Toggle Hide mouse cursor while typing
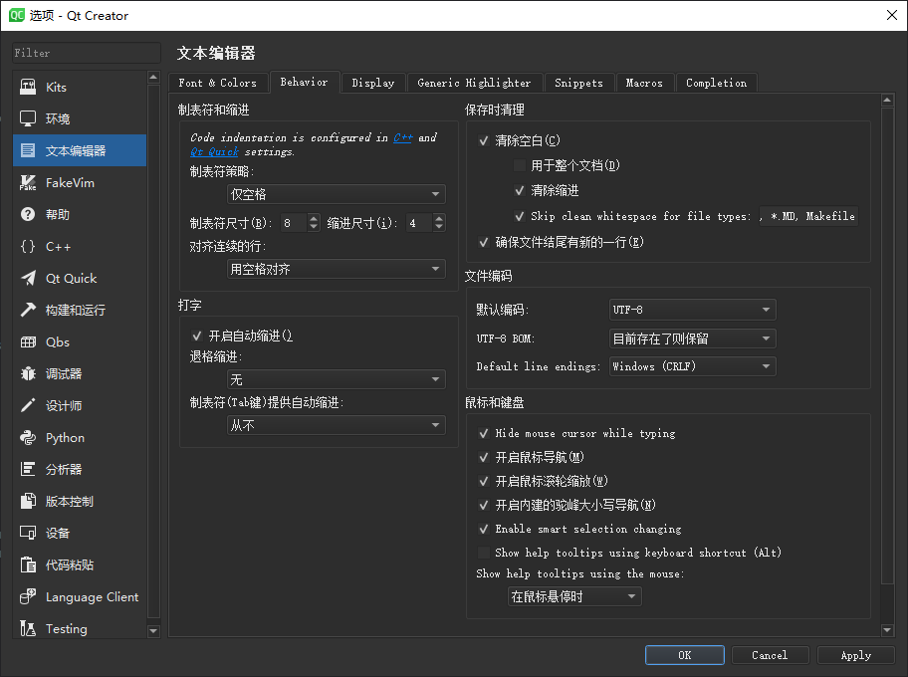This screenshot has height=677, width=908. coord(484,434)
